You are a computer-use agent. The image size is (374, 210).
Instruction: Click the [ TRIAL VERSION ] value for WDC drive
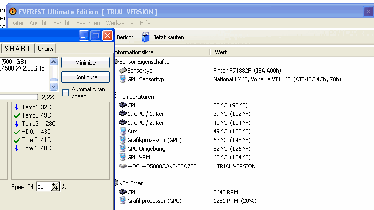coord(236,166)
